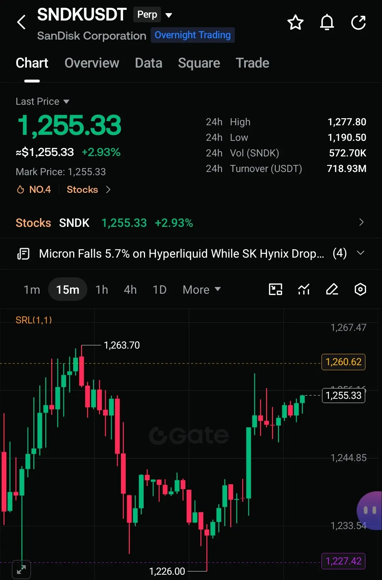The image size is (382, 580).
Task: Open the NO.4 hot ranking link
Action: coord(34,190)
